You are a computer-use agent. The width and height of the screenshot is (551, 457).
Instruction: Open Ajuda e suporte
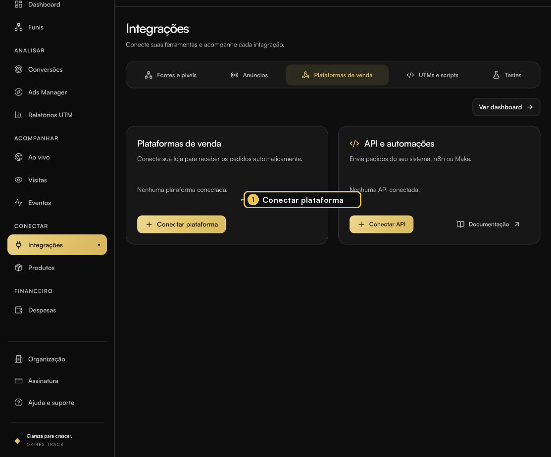[x=57, y=402]
